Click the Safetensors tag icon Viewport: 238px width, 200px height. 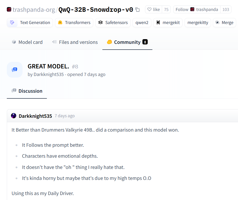[101, 22]
